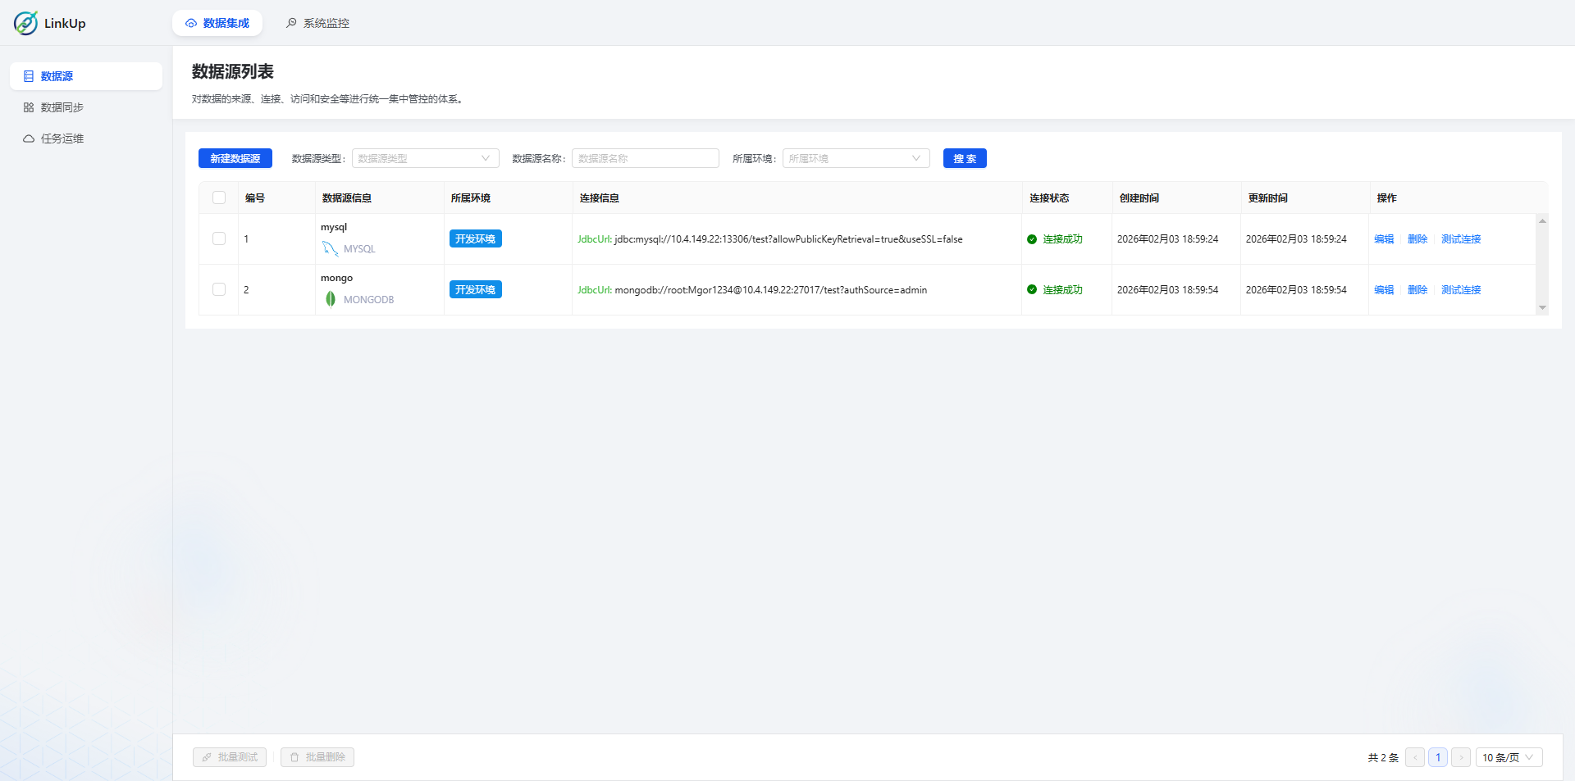Click the LinkUp logo icon

click(x=25, y=23)
